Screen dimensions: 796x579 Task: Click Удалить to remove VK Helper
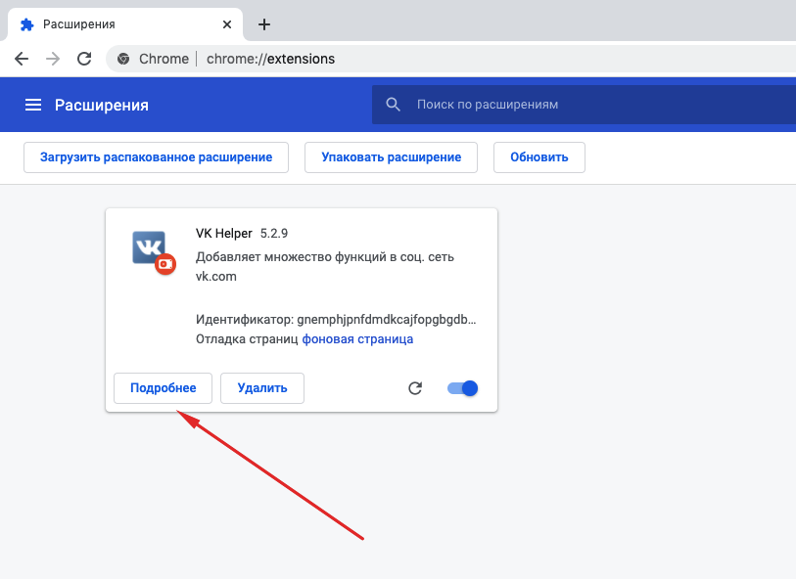[x=262, y=388]
